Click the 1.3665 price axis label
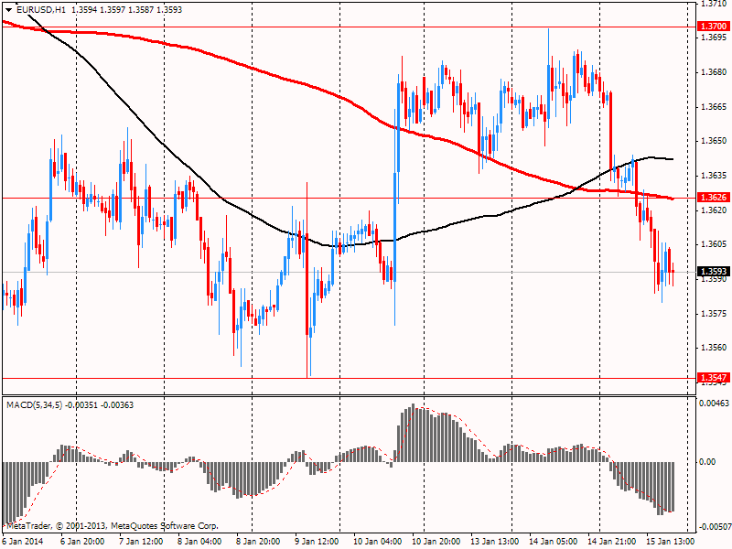This screenshot has height=549, width=732. click(715, 107)
